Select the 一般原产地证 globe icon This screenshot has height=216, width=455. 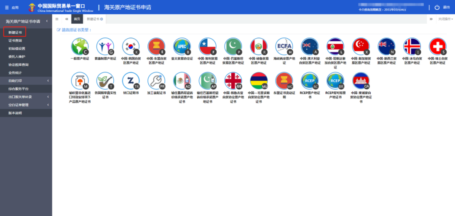80,46
